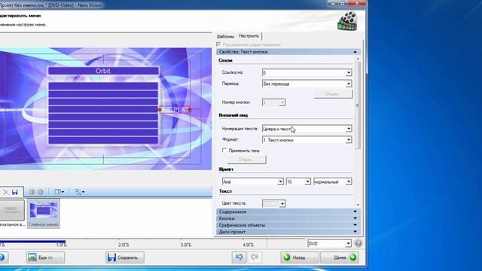482x271 pixels.
Task: Click the properties panel scrollbar thumb
Action: coord(358,105)
